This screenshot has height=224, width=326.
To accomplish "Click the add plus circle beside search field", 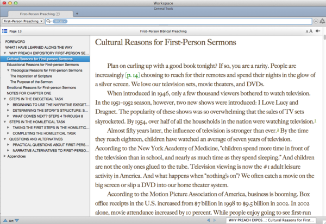I will [x=316, y=21].
